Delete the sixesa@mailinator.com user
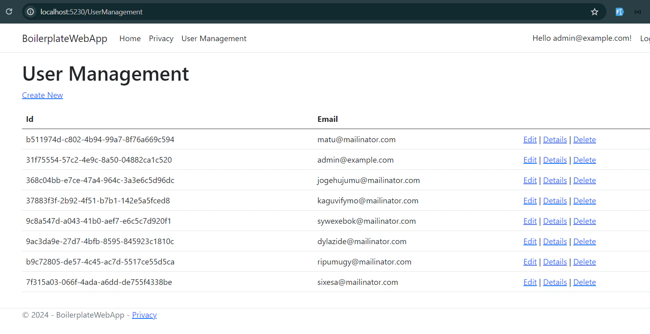 (x=584, y=282)
